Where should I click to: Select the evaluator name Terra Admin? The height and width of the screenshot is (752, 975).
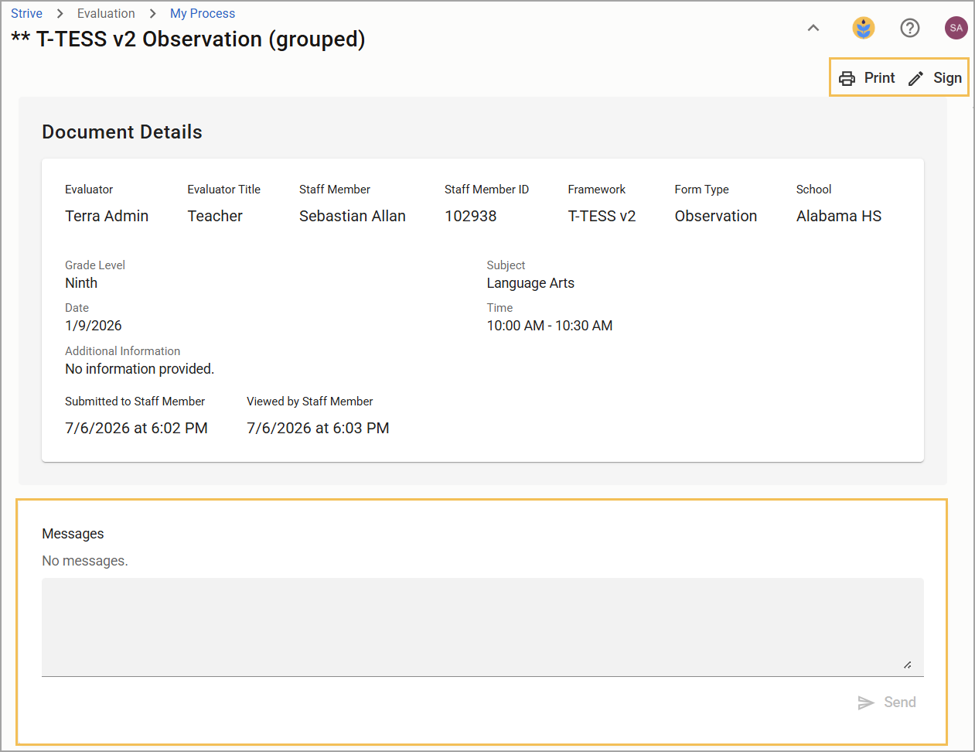tap(107, 216)
